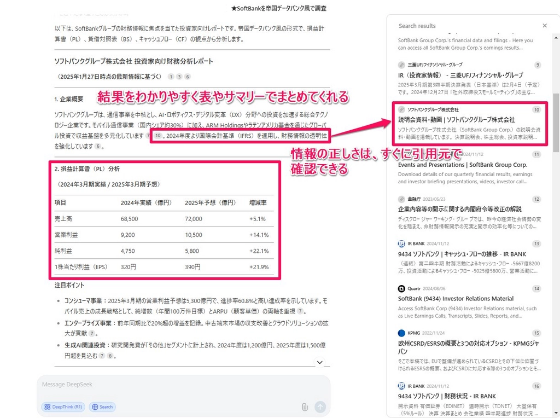Open citation 7 after 両軸を重視
The width and height of the screenshot is (560, 418).
300,311
